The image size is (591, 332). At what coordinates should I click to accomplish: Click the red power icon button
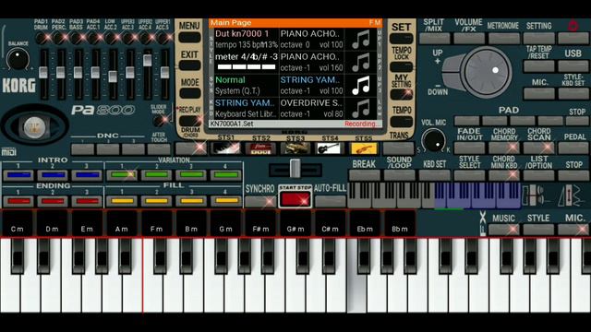point(573,26)
